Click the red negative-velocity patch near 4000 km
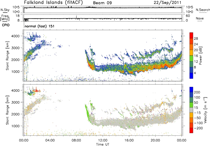Image resolution: width=210 pixels, height=146 pixels. [x=36, y=90]
